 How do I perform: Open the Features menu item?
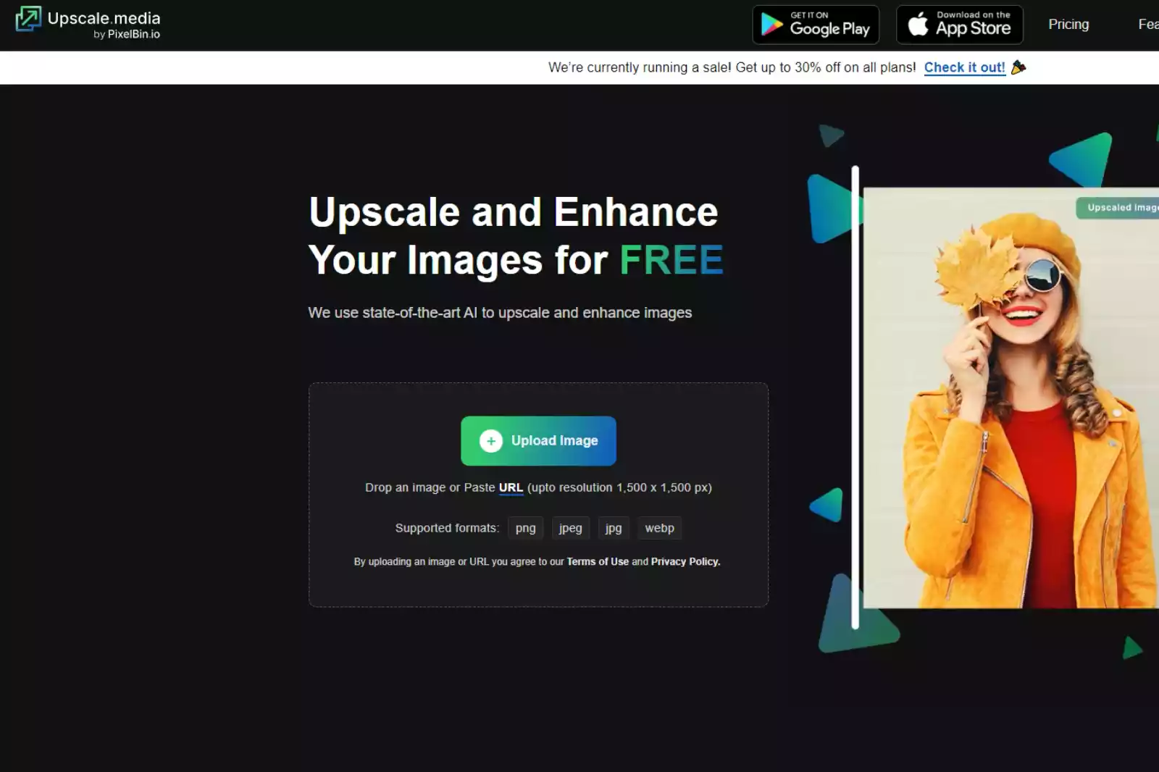[1150, 24]
